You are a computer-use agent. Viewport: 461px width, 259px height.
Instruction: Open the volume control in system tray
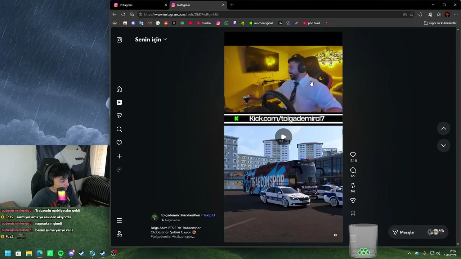(438, 253)
